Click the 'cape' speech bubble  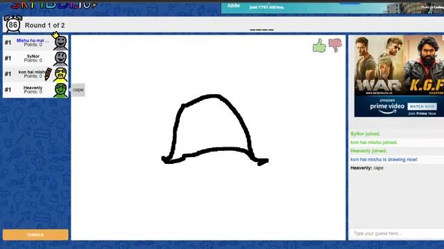point(78,90)
